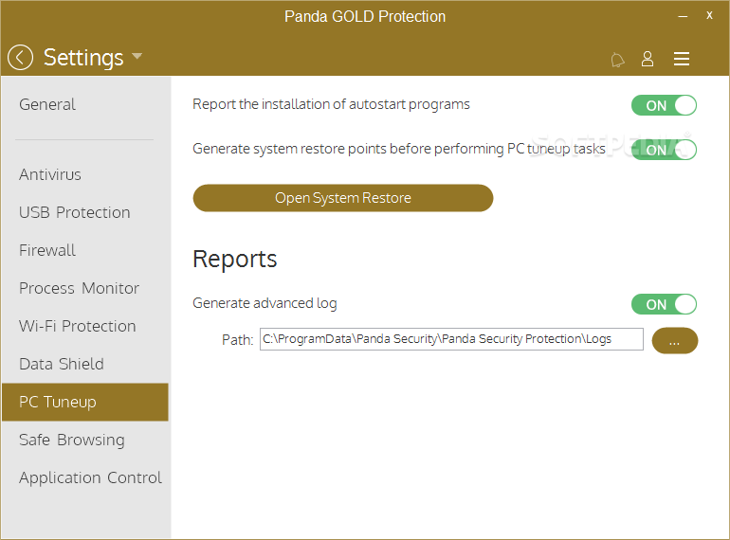The height and width of the screenshot is (540, 730).
Task: Browse log path with the ellipsis button
Action: (675, 341)
